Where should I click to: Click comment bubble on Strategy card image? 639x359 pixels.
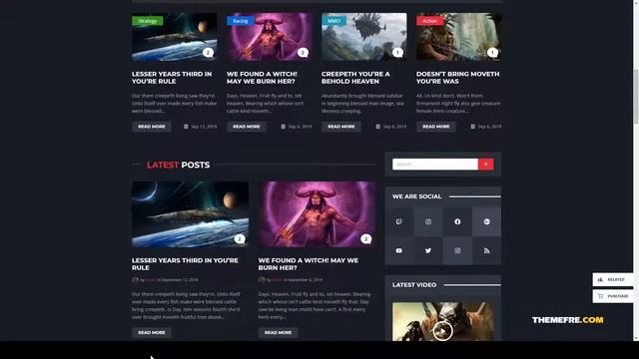coord(208,53)
